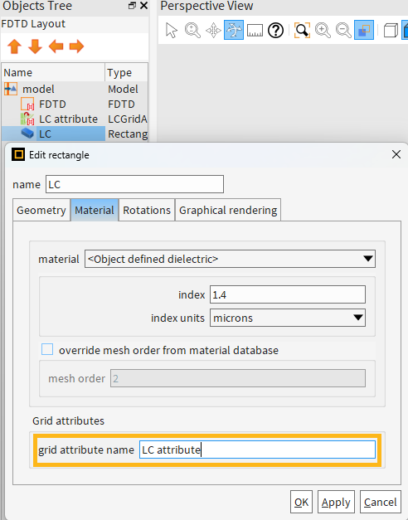Toggle the rotate view tool
The width and height of the screenshot is (408, 520).
click(234, 30)
